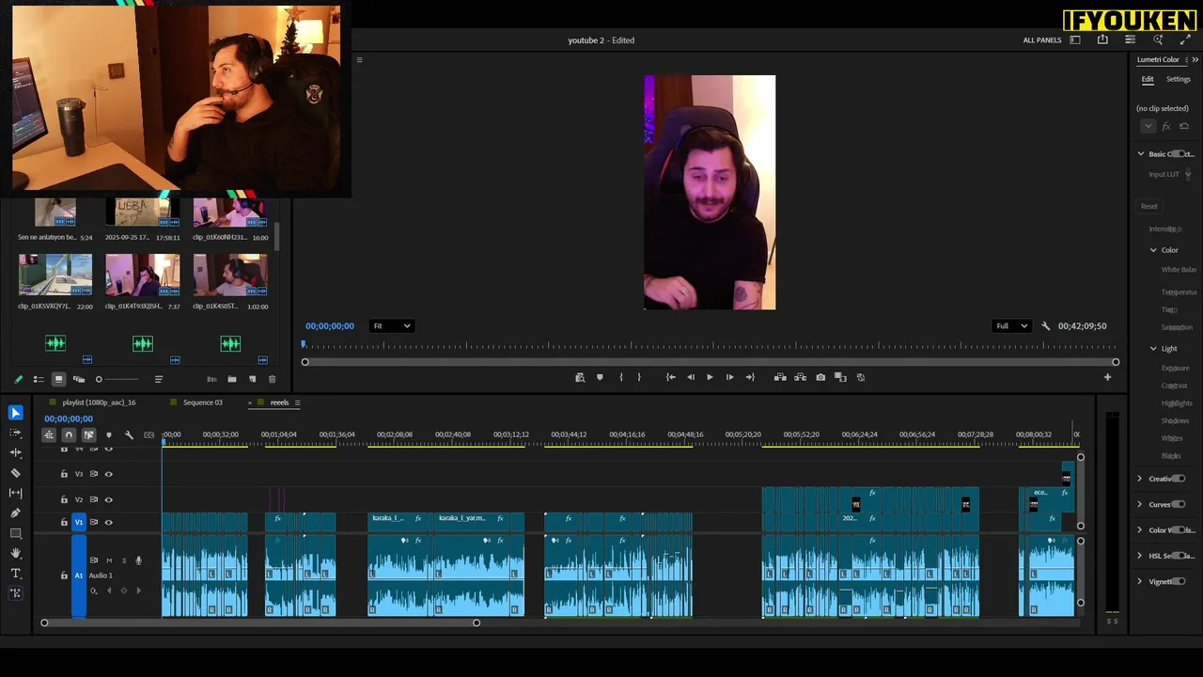The width and height of the screenshot is (1203, 677).
Task: Toggle V3 track output eye
Action: click(108, 475)
